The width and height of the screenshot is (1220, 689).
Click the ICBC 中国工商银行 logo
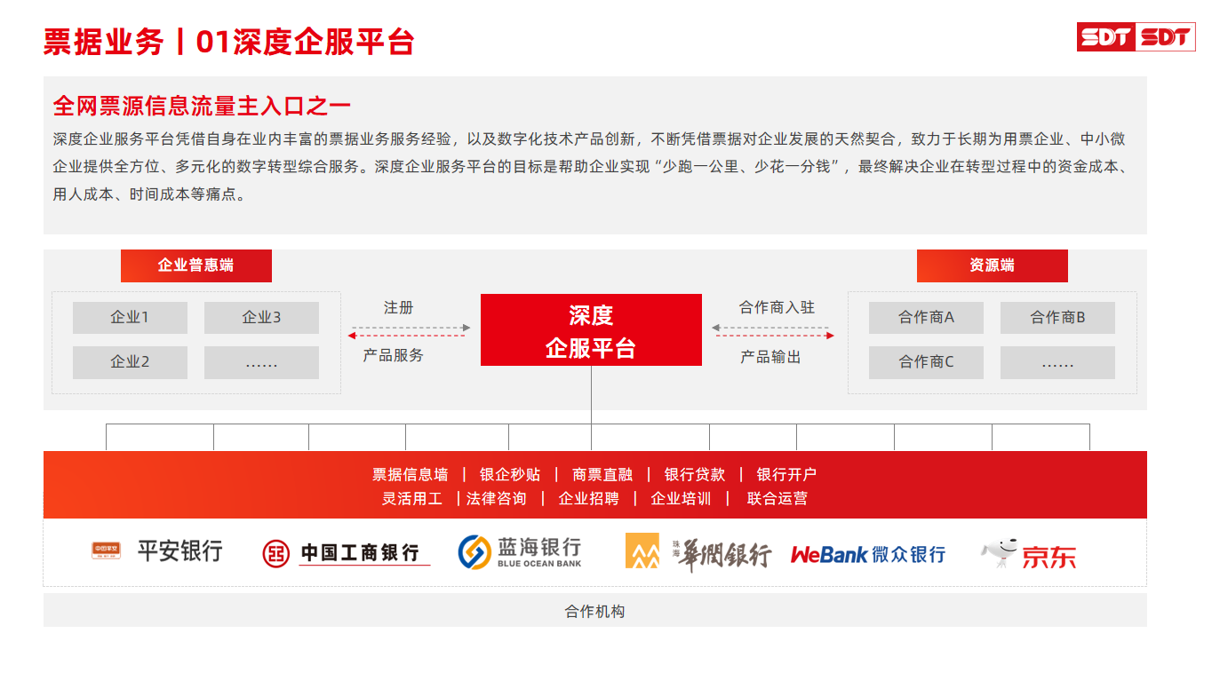346,553
